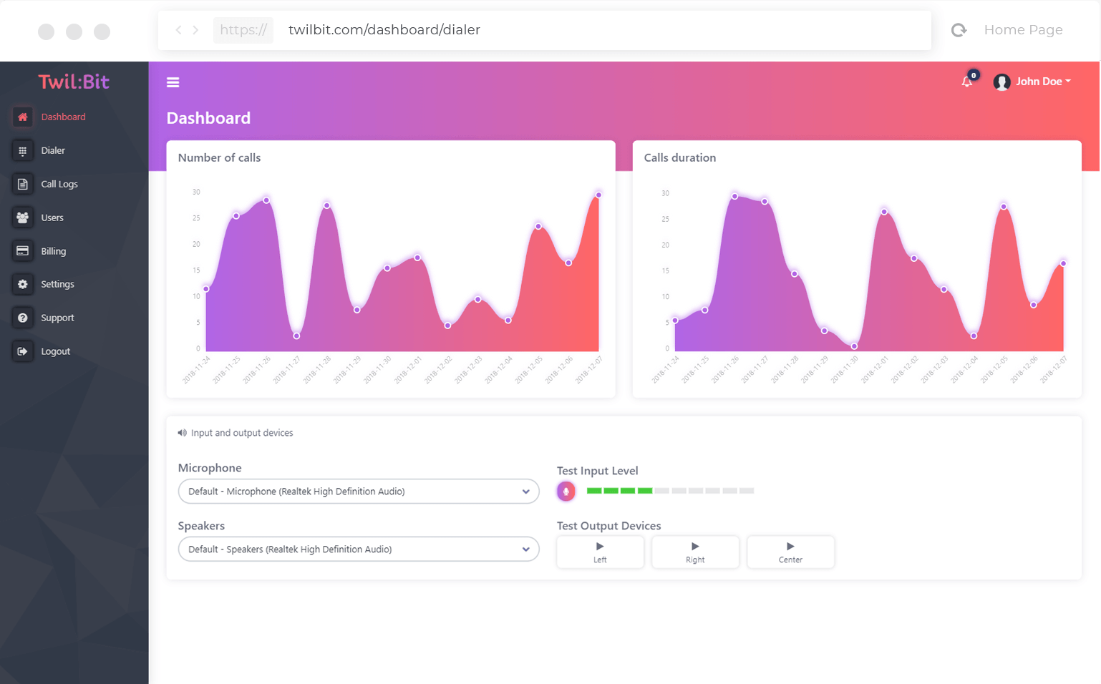This screenshot has width=1101, height=684.
Task: Click the browser reload button
Action: (x=959, y=30)
